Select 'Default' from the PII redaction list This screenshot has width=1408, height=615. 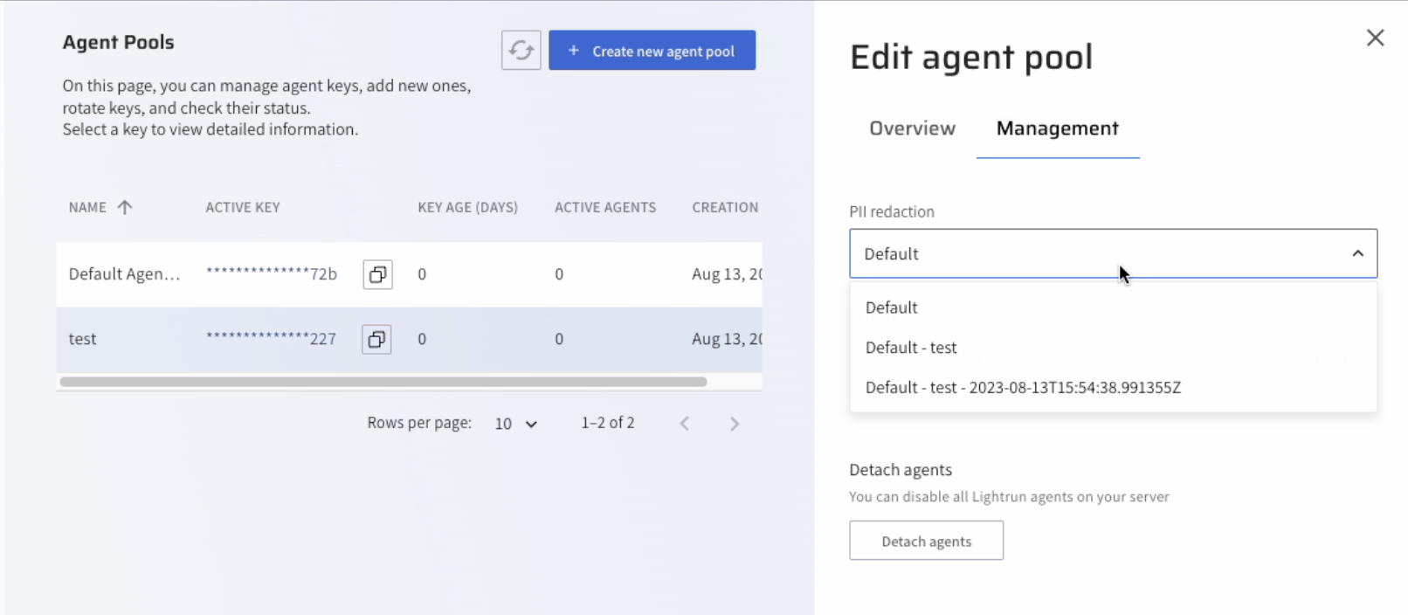click(892, 307)
